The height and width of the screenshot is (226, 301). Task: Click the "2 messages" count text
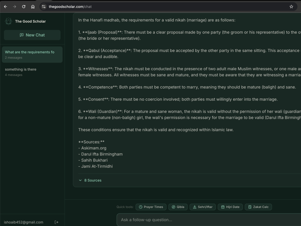tap(14, 58)
